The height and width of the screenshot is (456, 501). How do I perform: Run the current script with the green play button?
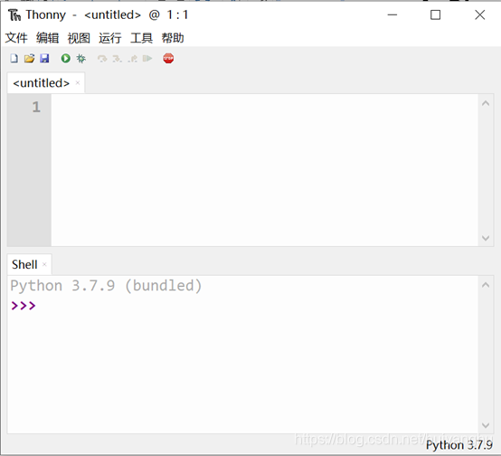[x=66, y=59]
